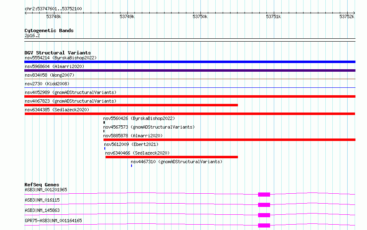Click the 53748k ruler label
This screenshot has width=367, height=230.
pyautogui.click(x=54, y=16)
